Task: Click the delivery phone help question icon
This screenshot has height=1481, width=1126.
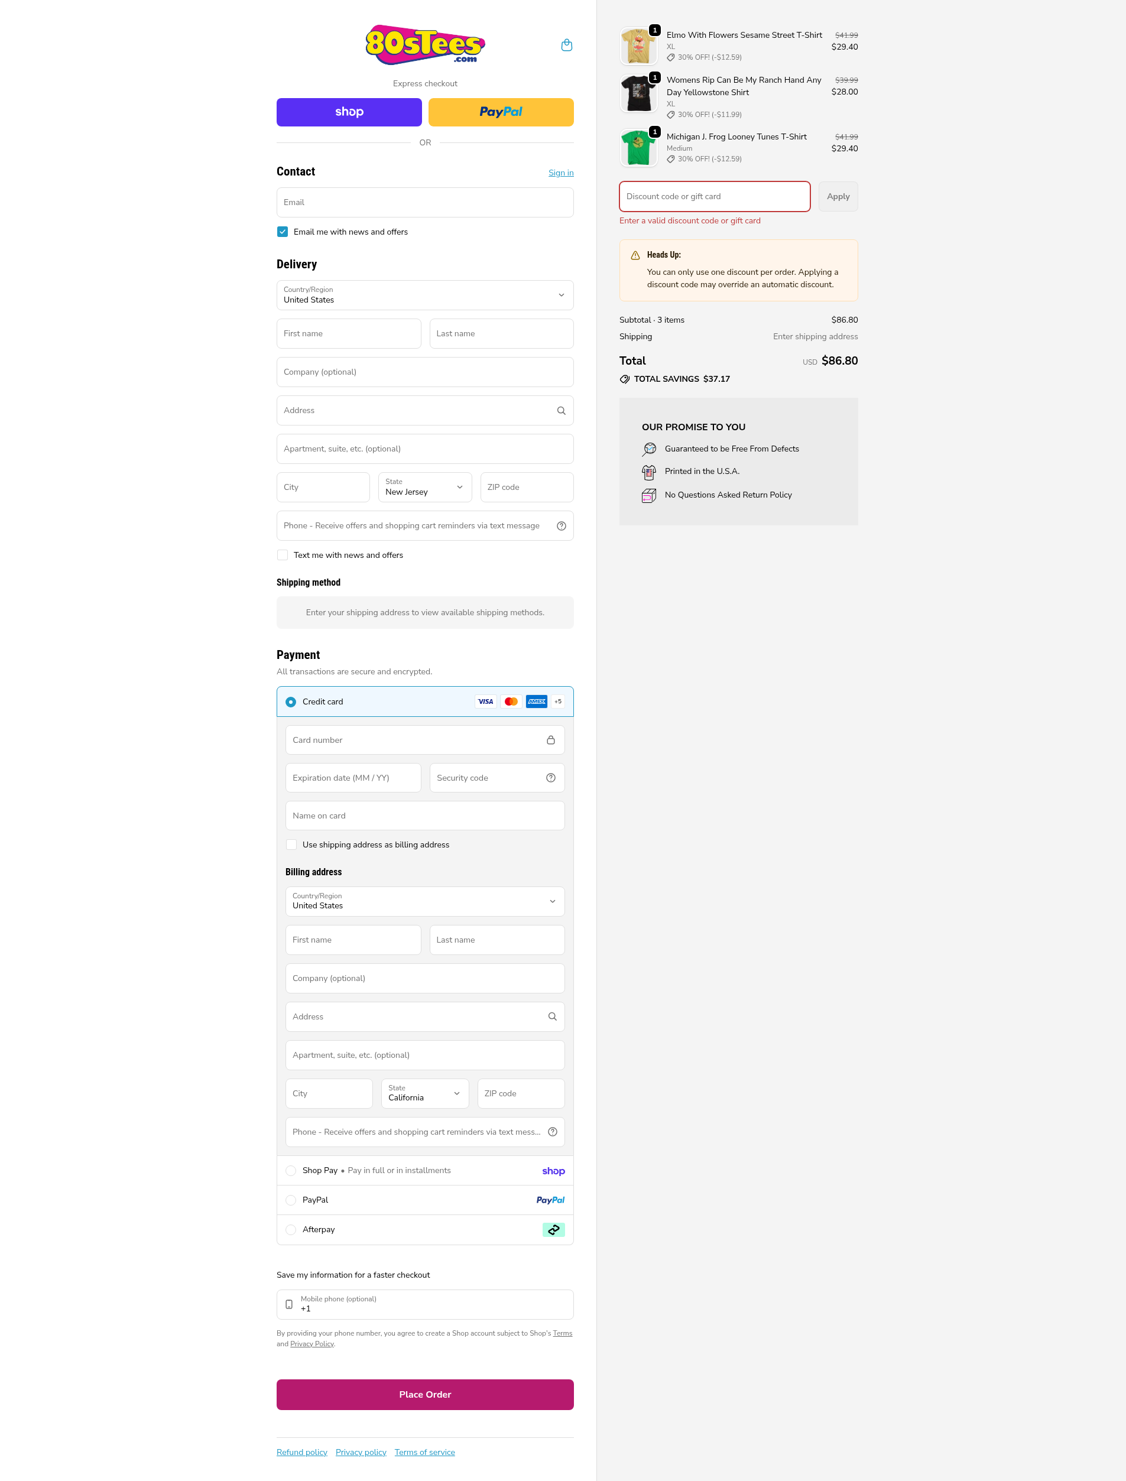Action: click(x=561, y=526)
